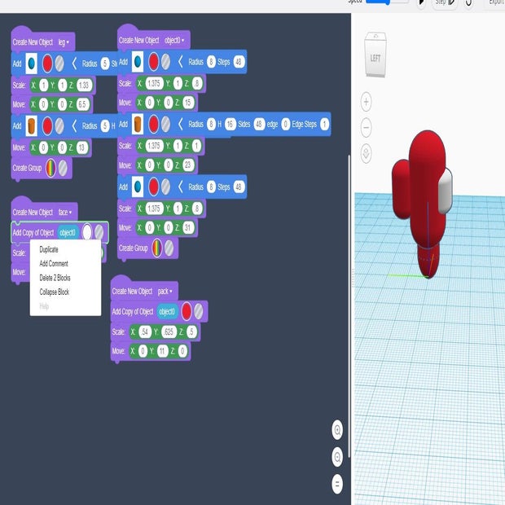The height and width of the screenshot is (505, 505).
Task: Toggle hole option in pack block
Action: pyautogui.click(x=200, y=311)
